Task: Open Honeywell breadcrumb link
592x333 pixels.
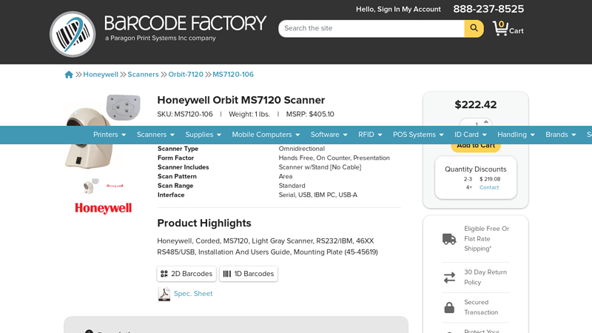Action: pos(101,75)
